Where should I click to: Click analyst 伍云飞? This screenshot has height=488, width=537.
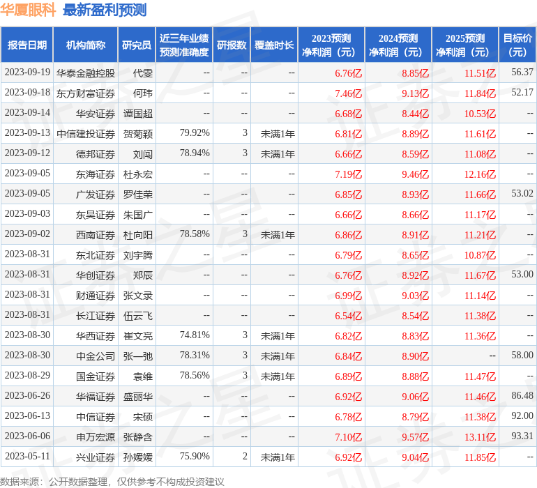[x=138, y=315]
